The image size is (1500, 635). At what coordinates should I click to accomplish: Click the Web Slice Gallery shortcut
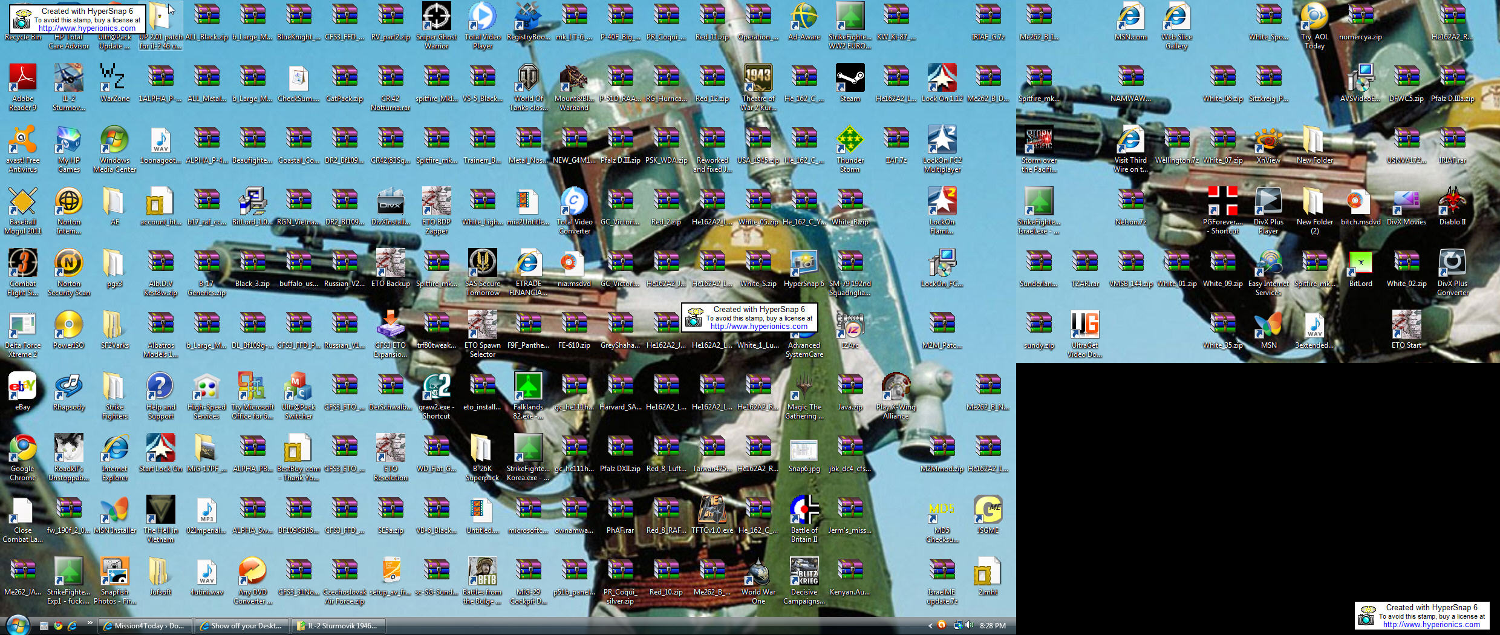coord(1176,26)
